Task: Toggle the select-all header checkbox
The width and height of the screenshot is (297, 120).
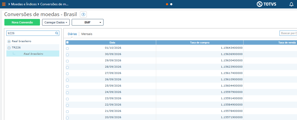Action: 67,42
